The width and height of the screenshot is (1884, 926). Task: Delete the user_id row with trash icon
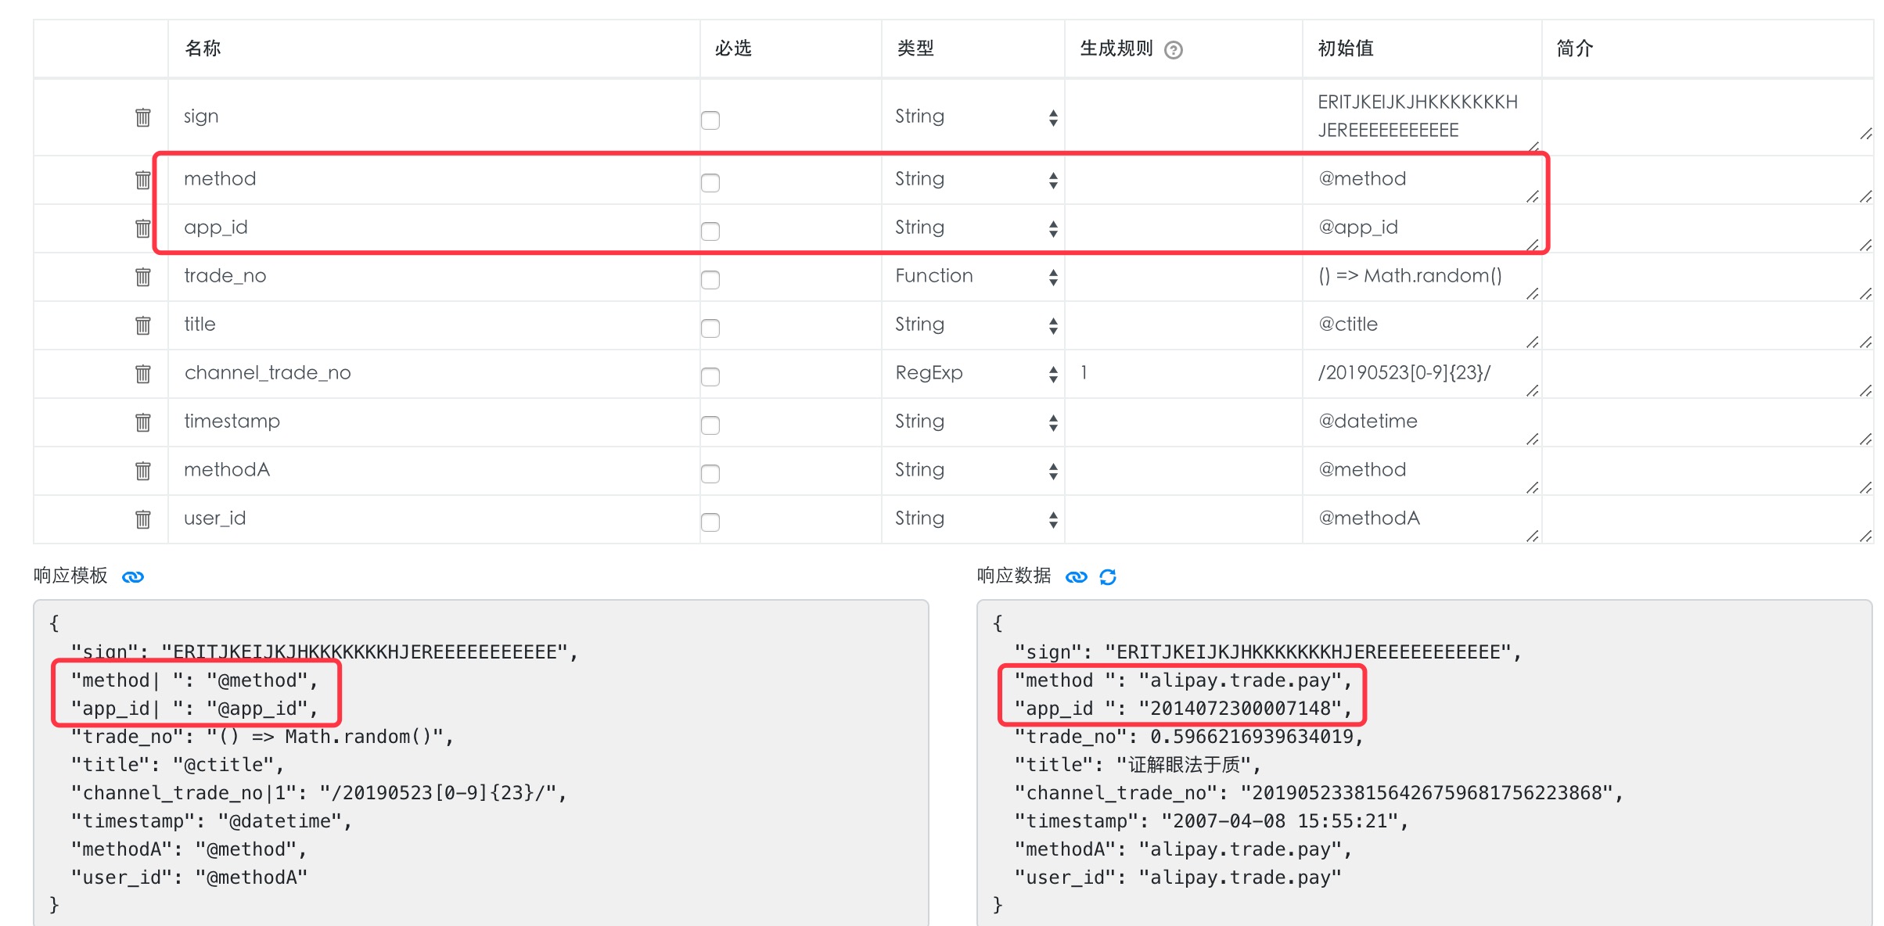pyautogui.click(x=142, y=519)
